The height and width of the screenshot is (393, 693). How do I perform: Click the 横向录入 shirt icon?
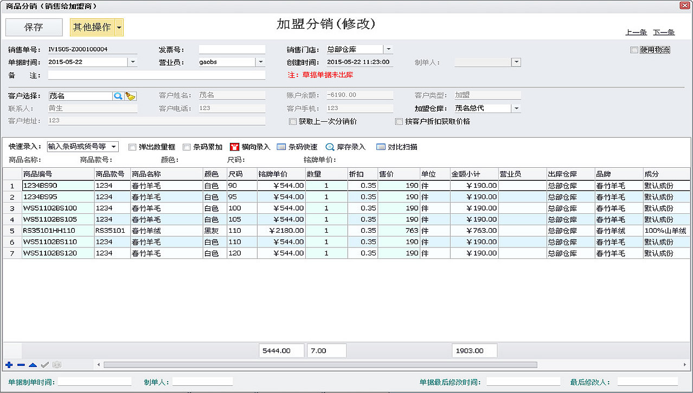[235, 147]
